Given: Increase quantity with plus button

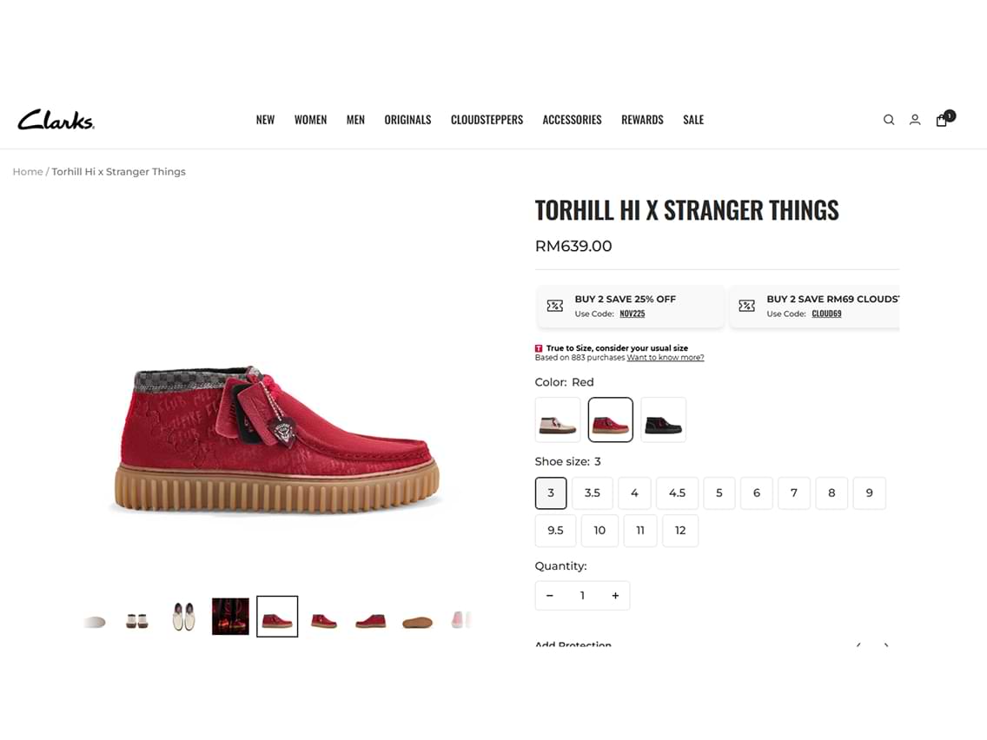Looking at the screenshot, I should [615, 595].
